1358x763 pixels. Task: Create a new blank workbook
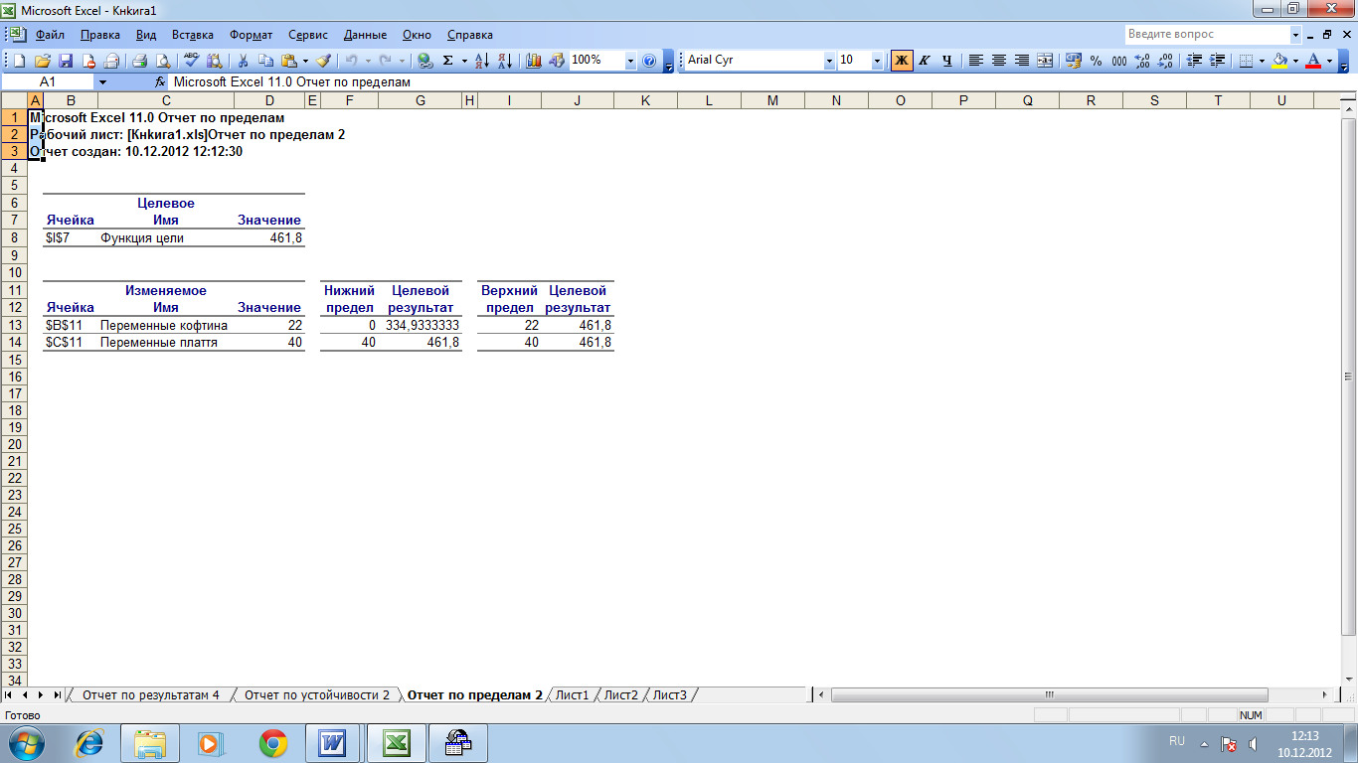click(20, 61)
